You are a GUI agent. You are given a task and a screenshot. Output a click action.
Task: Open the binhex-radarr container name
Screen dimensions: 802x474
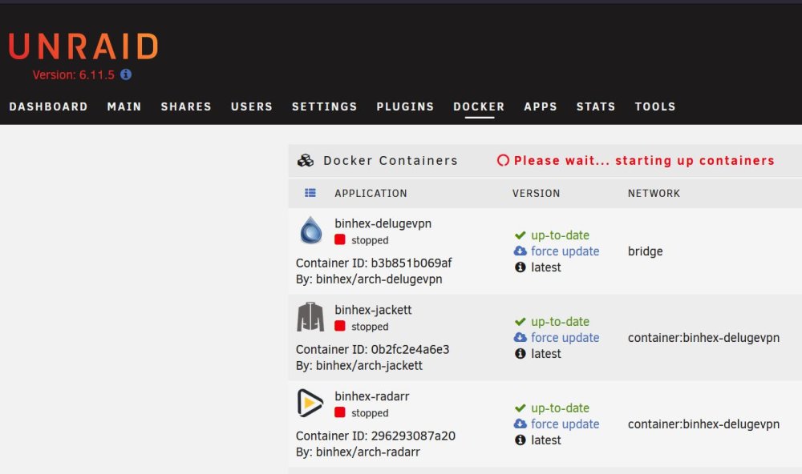pos(372,396)
